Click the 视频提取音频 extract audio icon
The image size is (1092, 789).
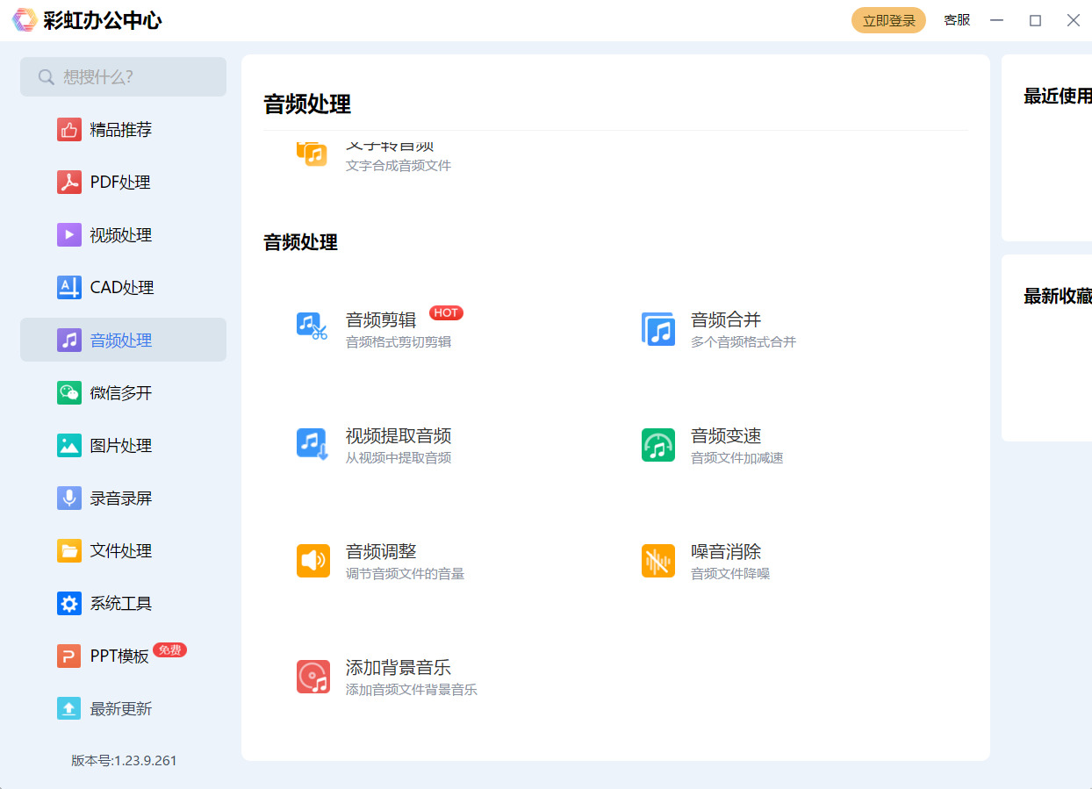point(313,444)
